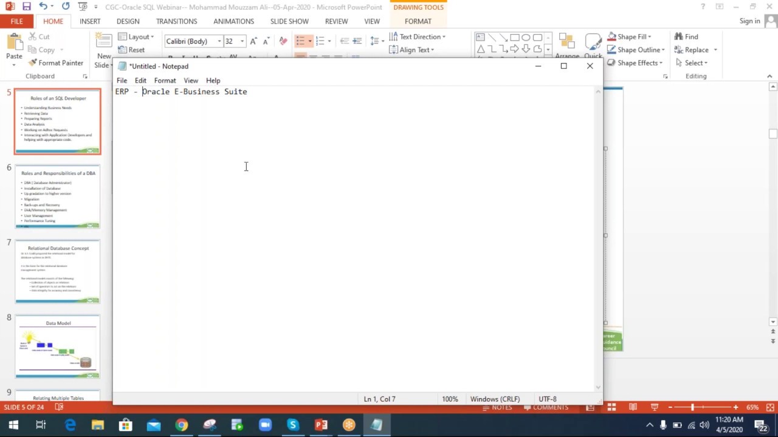This screenshot has width=778, height=437.
Task: Click the Find binoculars icon
Action: (x=678, y=36)
